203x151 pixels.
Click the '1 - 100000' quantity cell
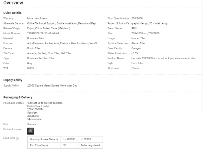pos(69,139)
